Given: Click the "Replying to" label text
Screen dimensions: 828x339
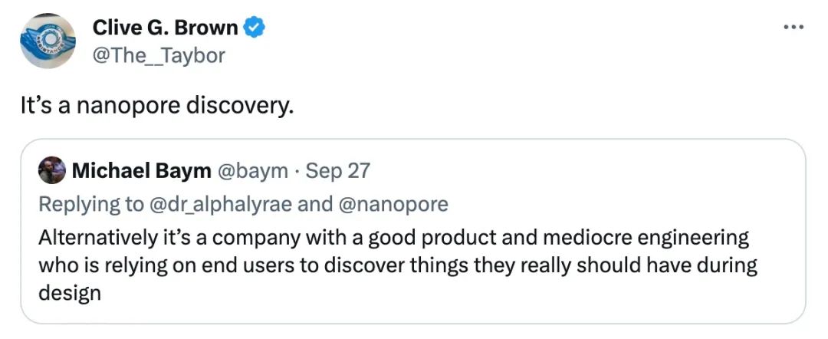Looking at the screenshot, I should 94,204.
